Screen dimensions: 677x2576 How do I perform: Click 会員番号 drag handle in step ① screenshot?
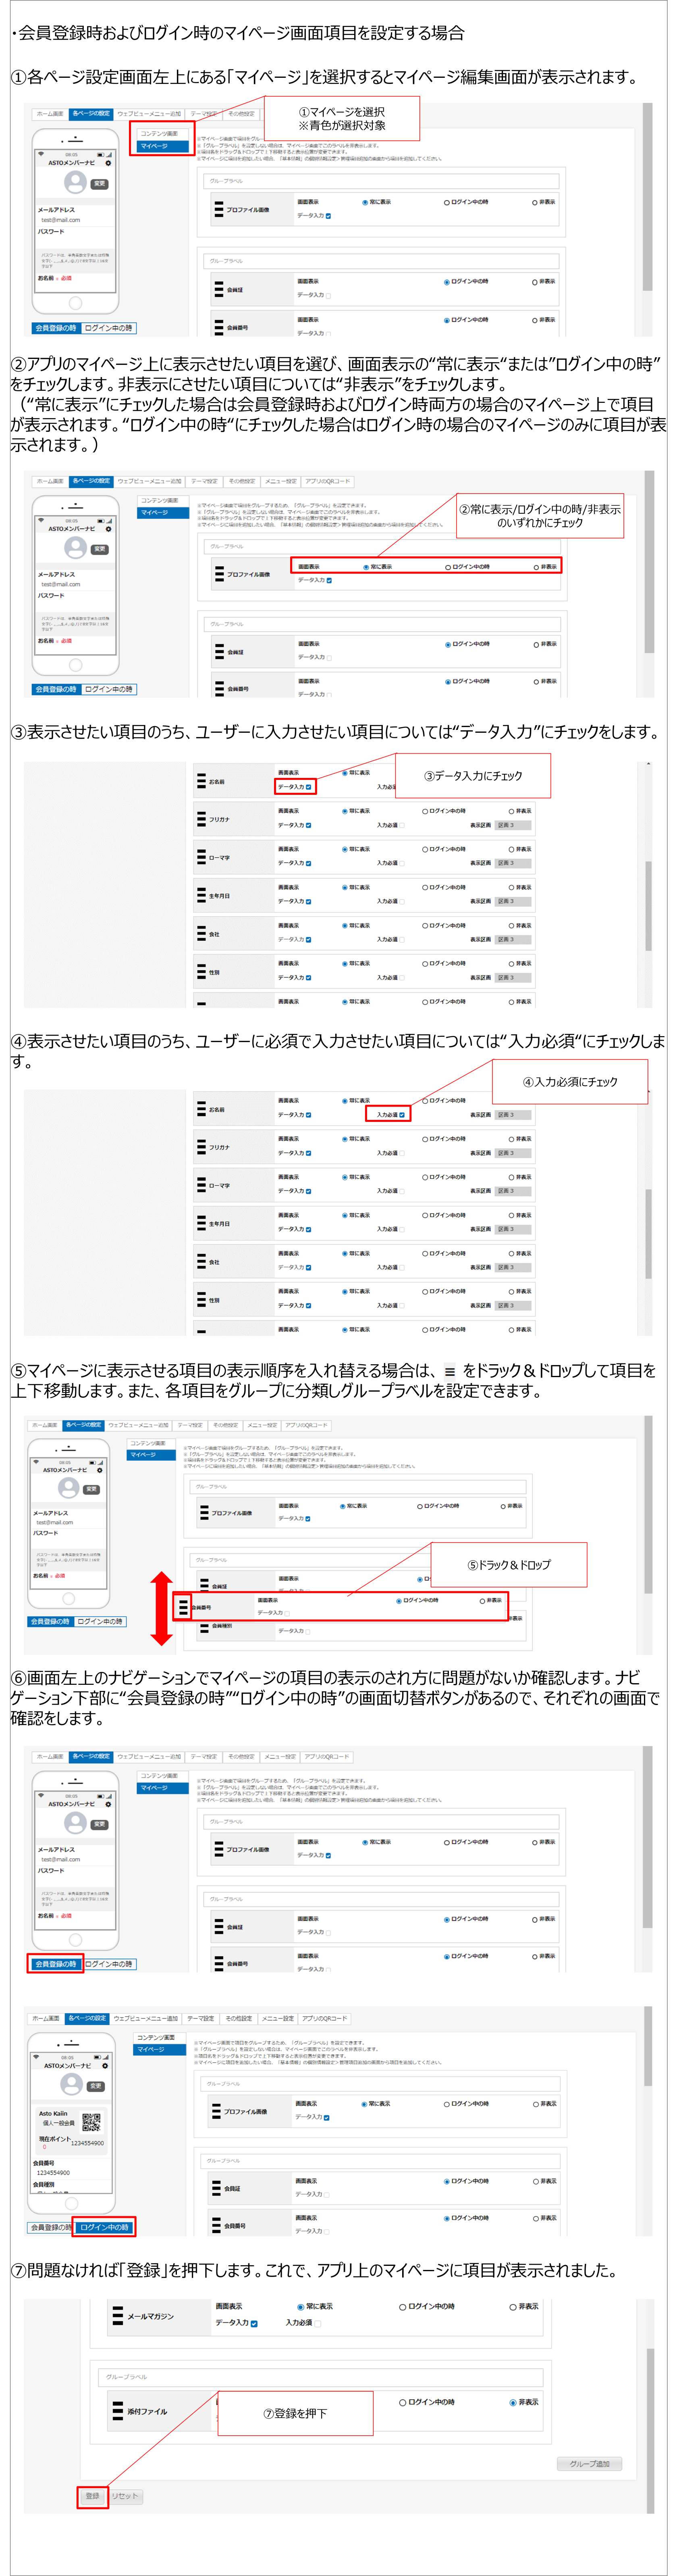tap(218, 327)
